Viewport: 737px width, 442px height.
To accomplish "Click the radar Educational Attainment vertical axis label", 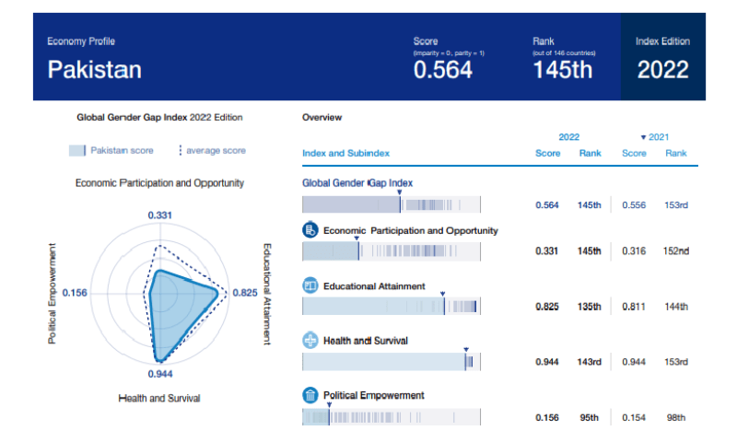I will [267, 294].
